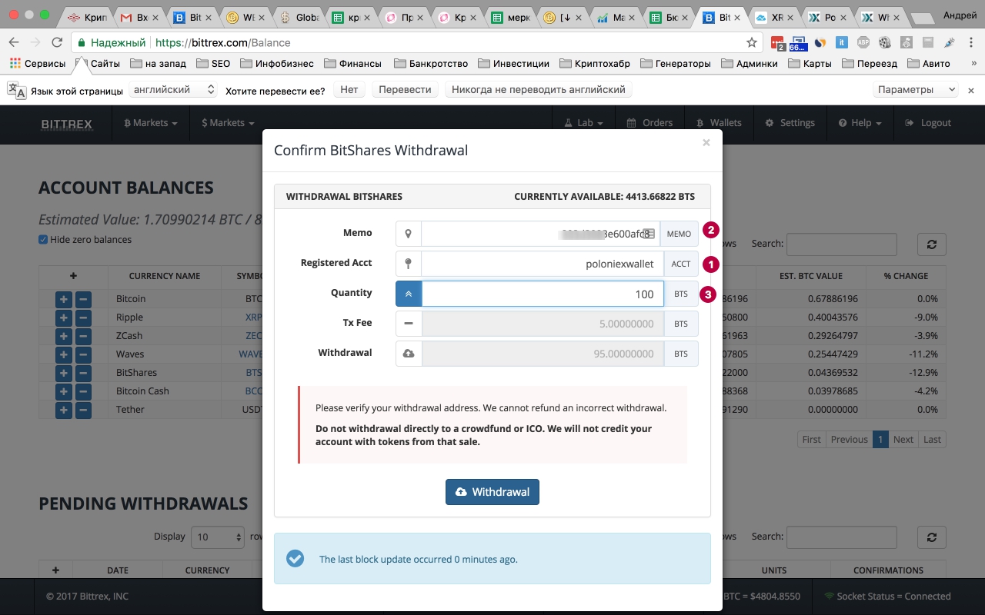Viewport: 985px width, 615px height.
Task: Click the balances Search box
Action: click(x=842, y=244)
